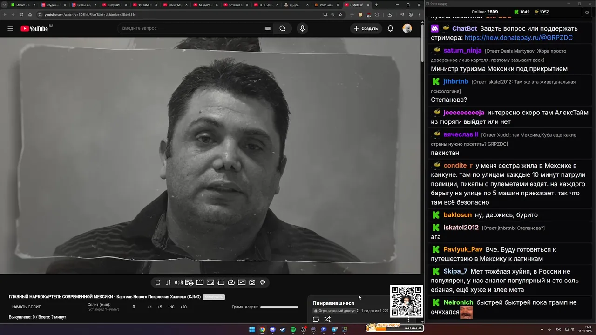This screenshot has width=596, height=335.
Task: Open the browser tab search dropdown arrow
Action: (5, 5)
